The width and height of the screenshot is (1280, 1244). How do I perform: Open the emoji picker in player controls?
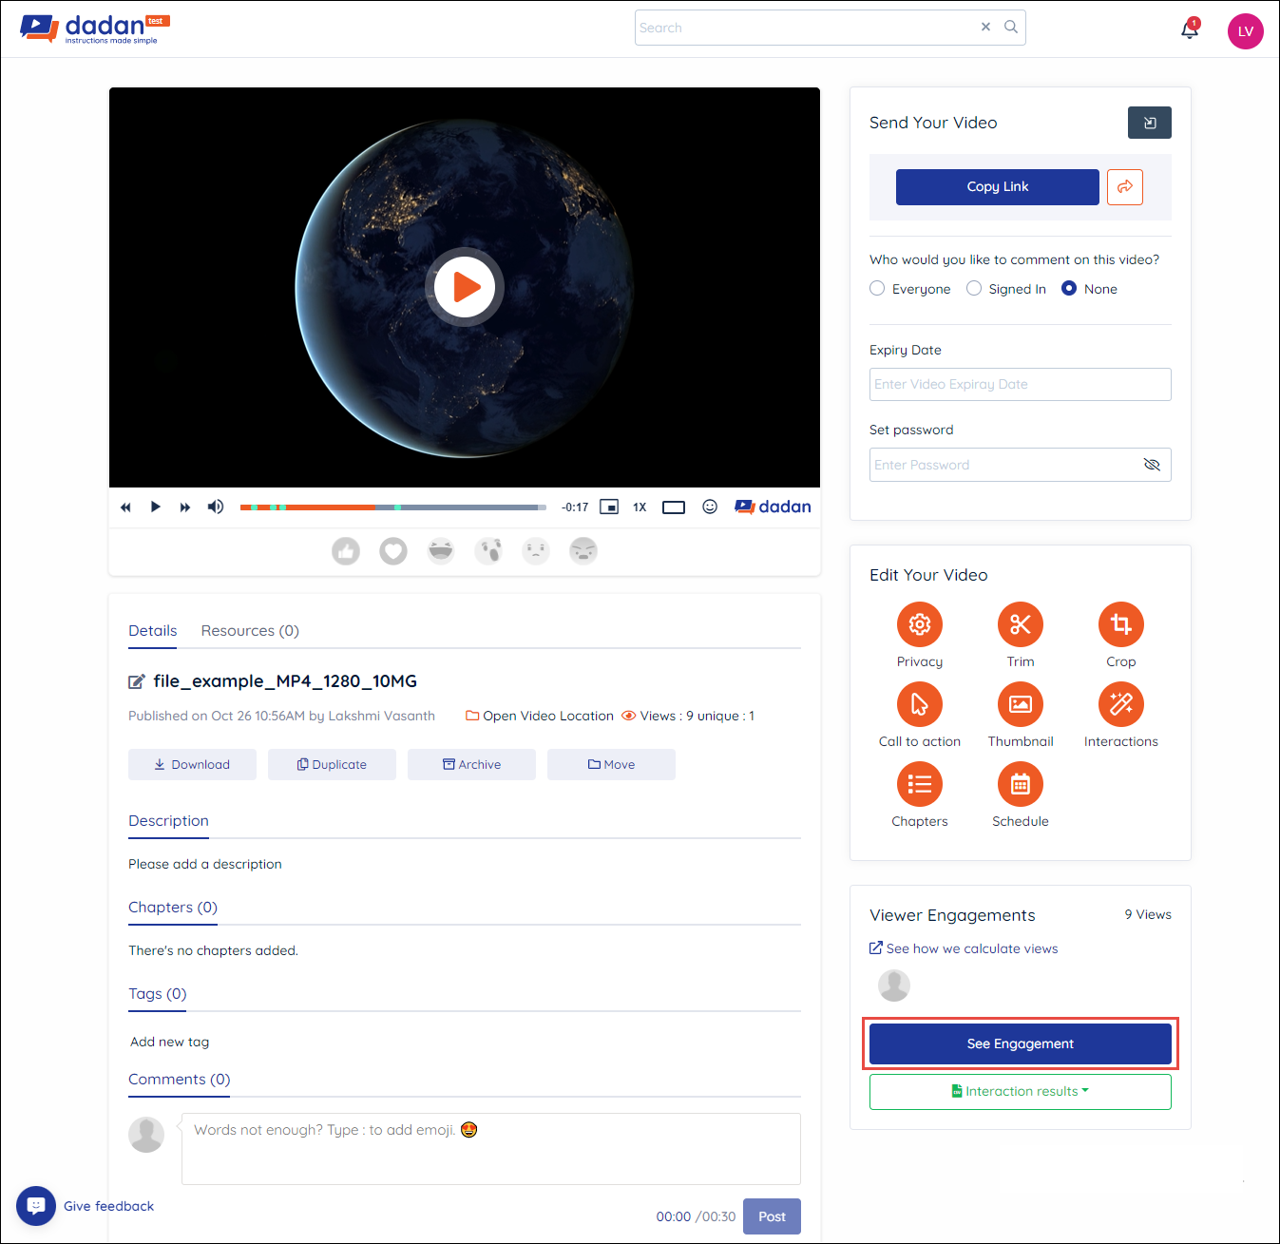710,507
